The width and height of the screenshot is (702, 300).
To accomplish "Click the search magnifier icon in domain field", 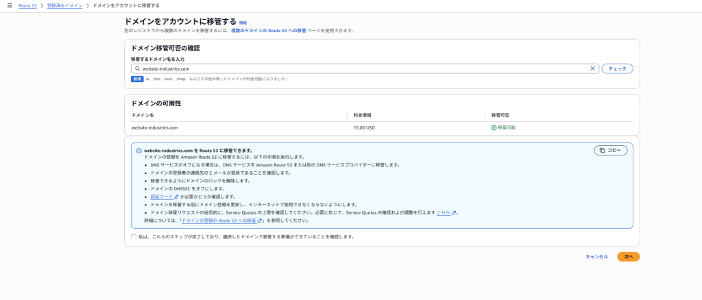I will [x=137, y=68].
